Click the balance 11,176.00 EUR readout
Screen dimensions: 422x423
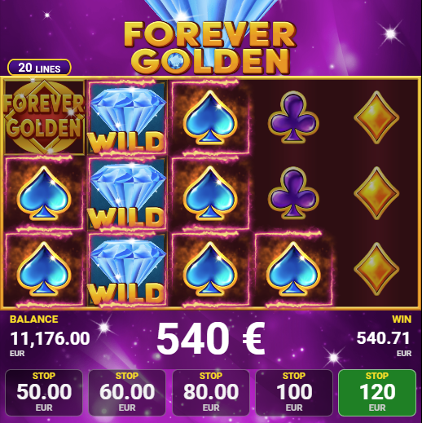[50, 338]
